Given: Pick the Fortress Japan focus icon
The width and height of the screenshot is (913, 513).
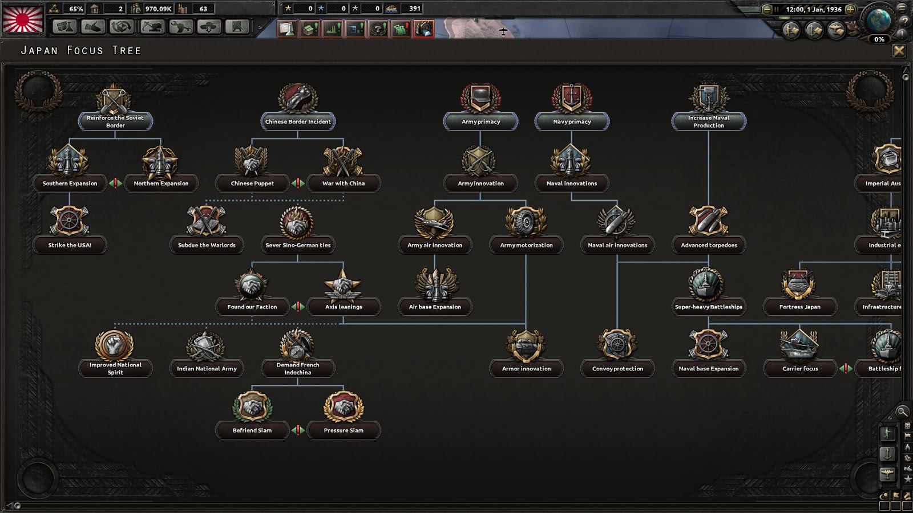Looking at the screenshot, I should 799,284.
